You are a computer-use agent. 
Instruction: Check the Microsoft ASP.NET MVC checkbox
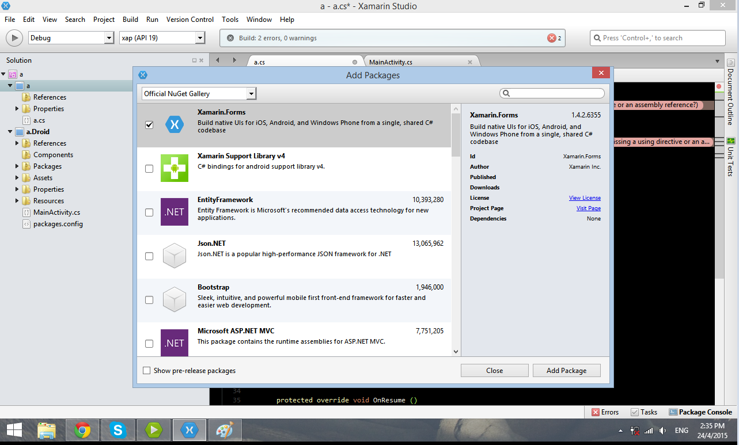point(149,344)
